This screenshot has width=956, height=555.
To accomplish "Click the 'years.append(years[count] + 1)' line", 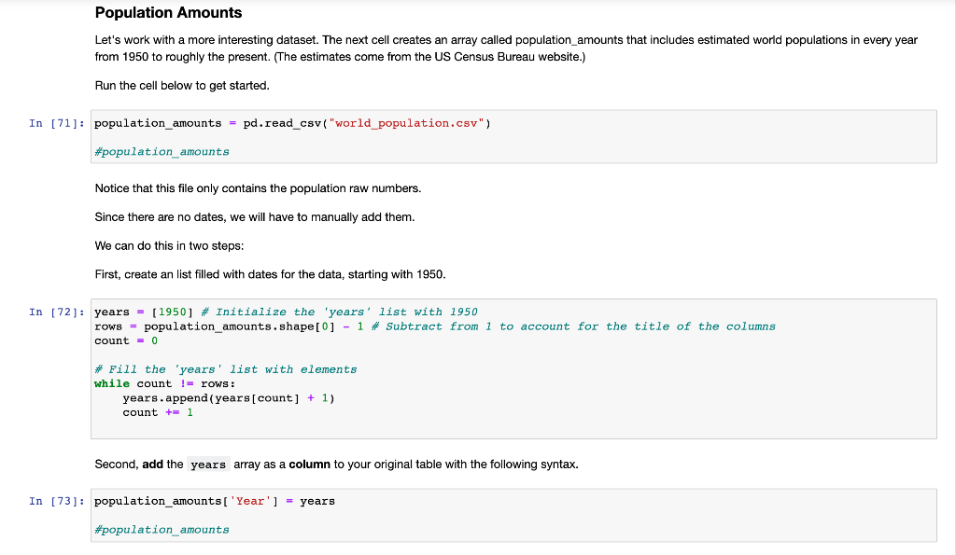I will click(229, 398).
